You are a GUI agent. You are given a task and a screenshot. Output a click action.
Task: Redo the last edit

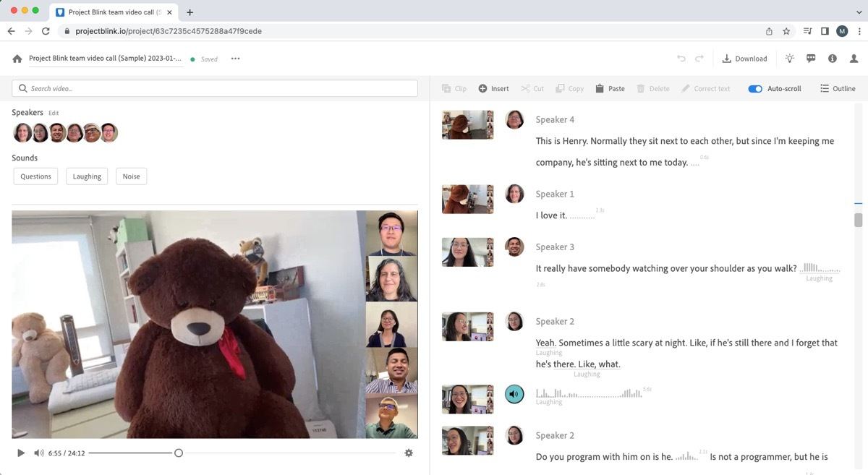[x=699, y=59]
